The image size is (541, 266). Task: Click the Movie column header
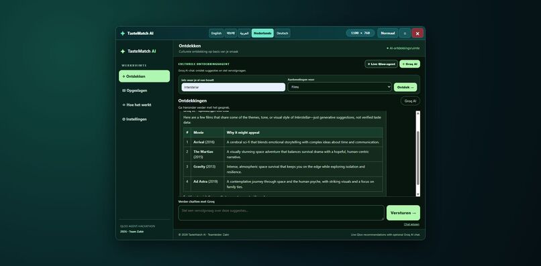207,132
